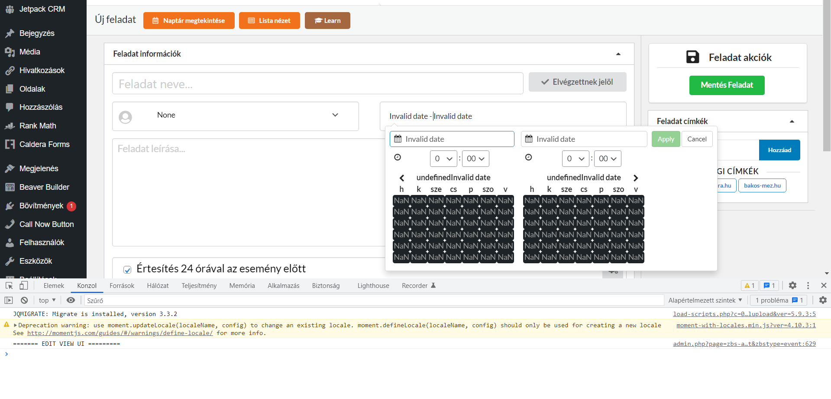Open the top context dropdown in console
This screenshot has height=399, width=831.
click(x=47, y=300)
